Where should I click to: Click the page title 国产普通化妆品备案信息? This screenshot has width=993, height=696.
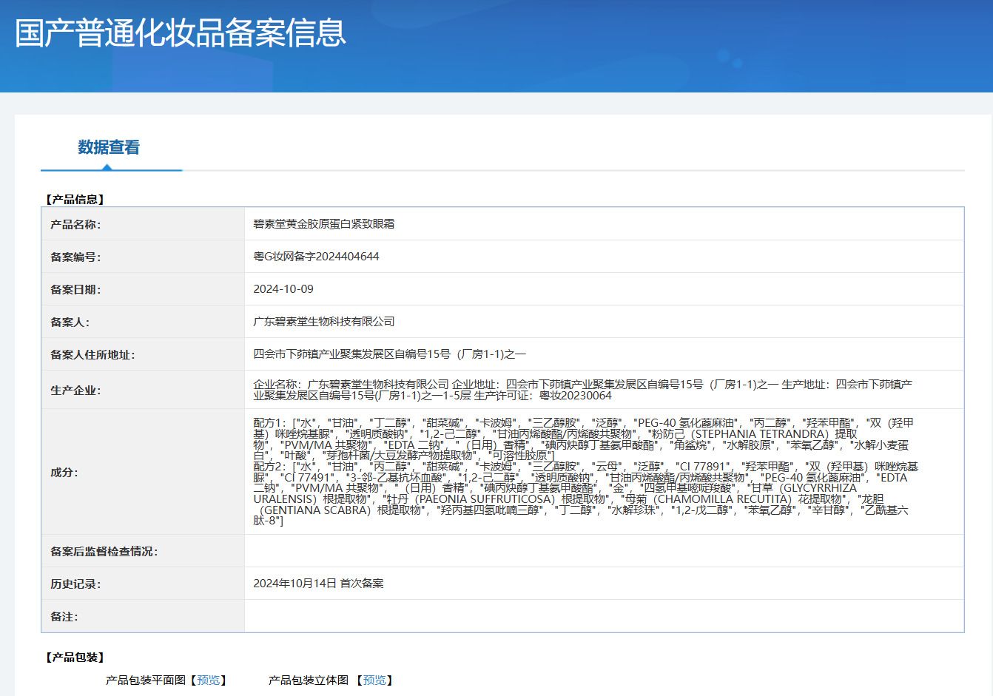coord(181,33)
